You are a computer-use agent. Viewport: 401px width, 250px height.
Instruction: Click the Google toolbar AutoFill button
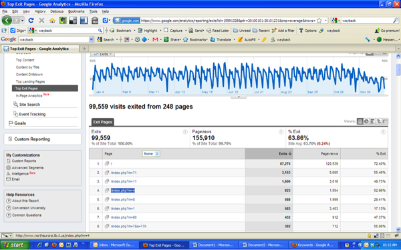coord(247,39)
